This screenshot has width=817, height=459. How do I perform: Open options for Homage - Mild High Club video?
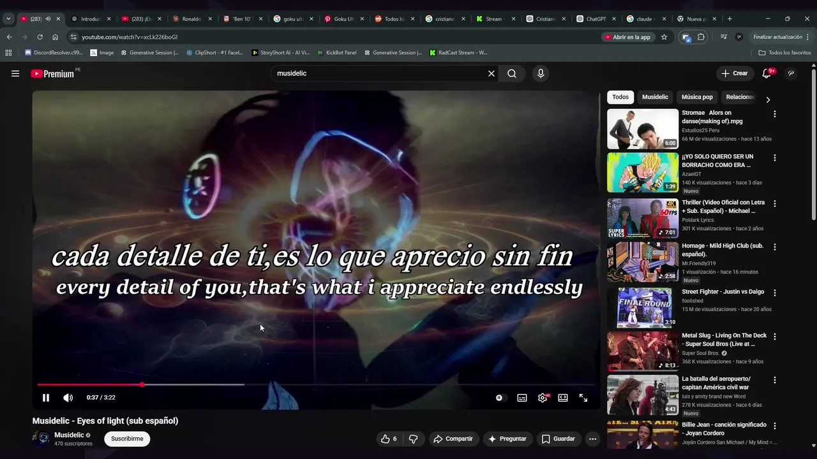coord(775,247)
